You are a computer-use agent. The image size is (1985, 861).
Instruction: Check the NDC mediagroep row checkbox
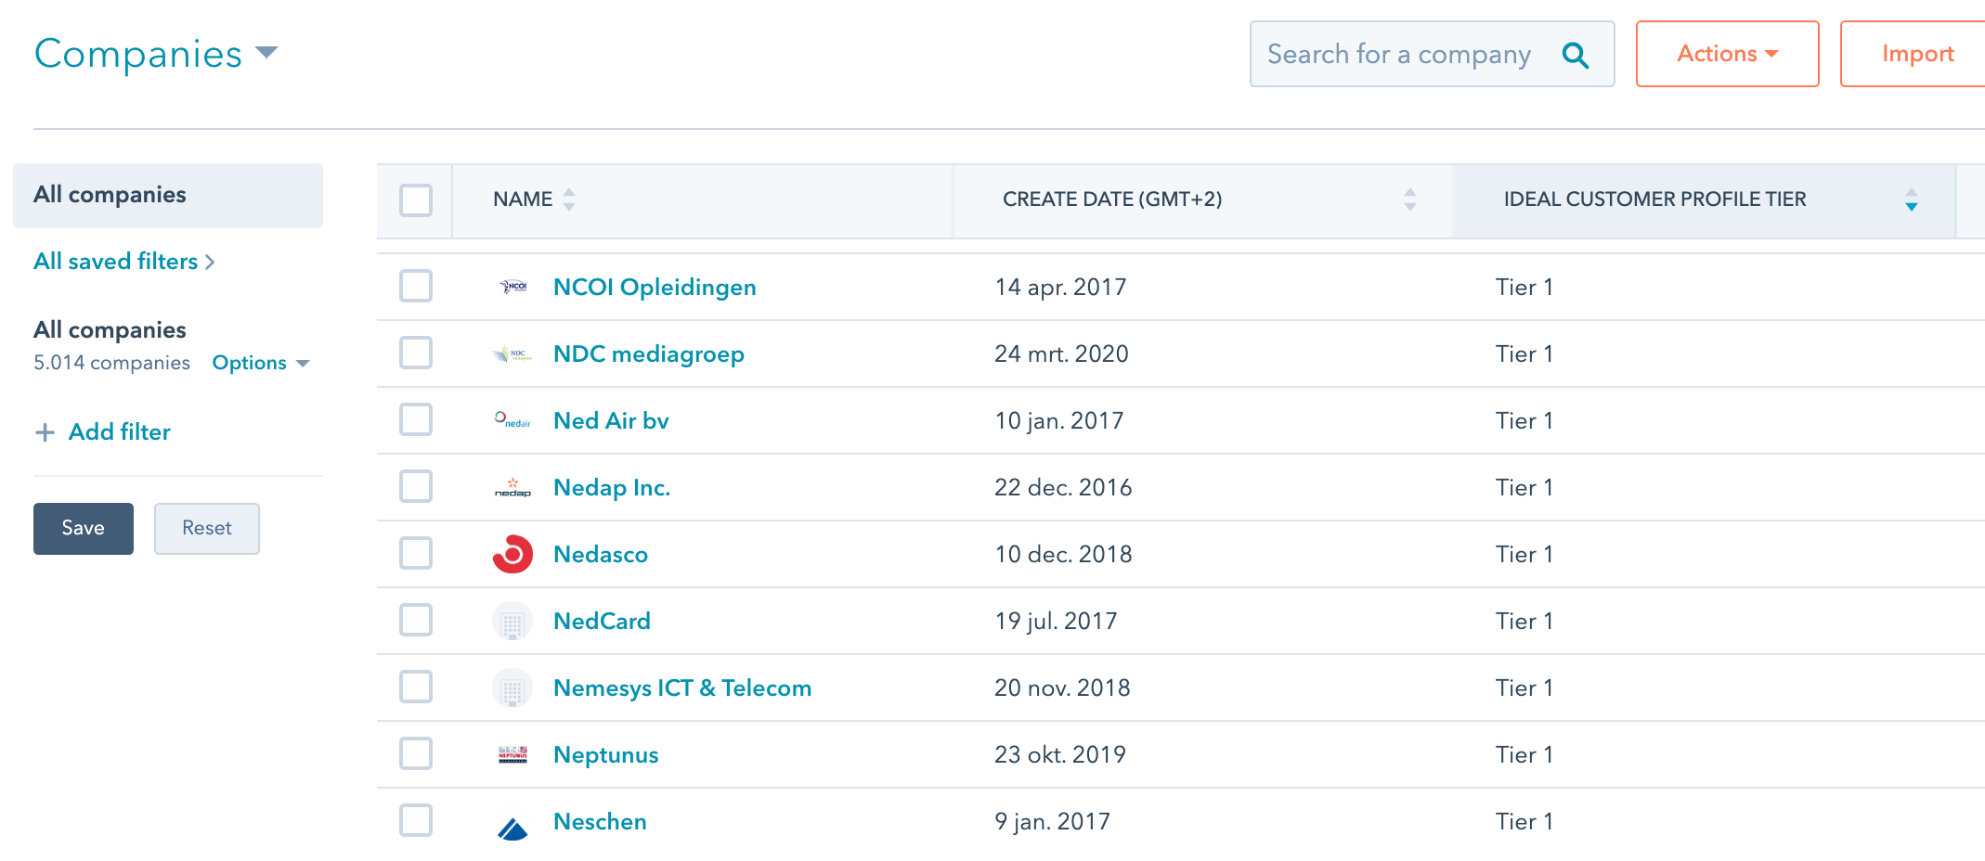click(416, 353)
